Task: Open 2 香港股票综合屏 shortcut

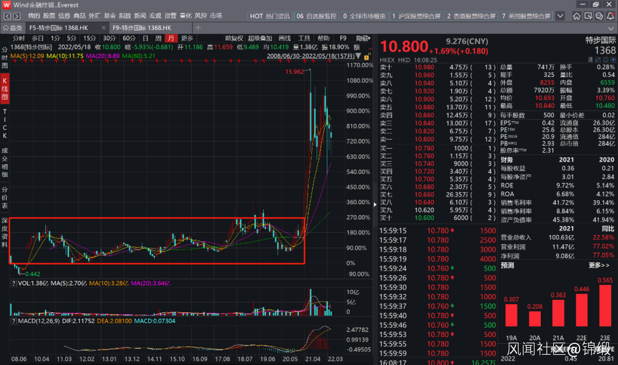Action: pyautogui.click(x=471, y=16)
